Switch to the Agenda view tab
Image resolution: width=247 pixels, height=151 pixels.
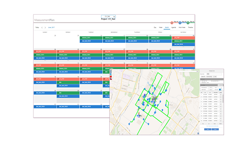coord(174,27)
